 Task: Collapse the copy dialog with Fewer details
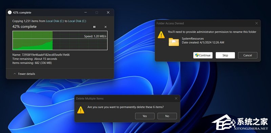pyautogui.click(x=24, y=74)
